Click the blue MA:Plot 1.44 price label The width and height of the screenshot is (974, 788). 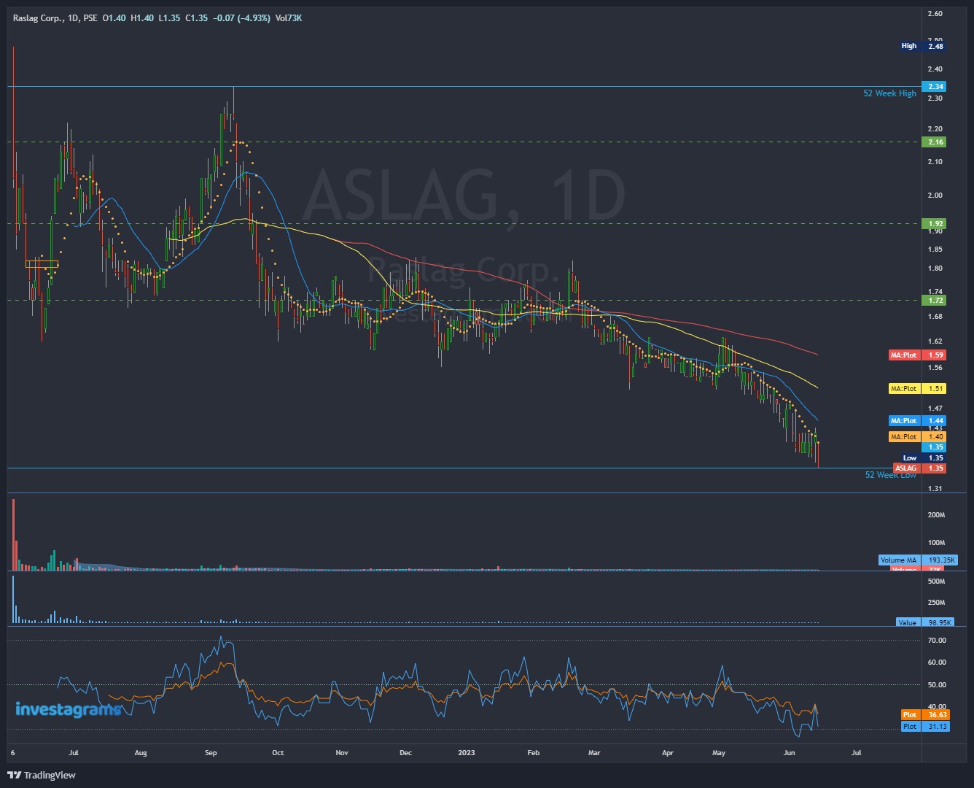[x=916, y=421]
